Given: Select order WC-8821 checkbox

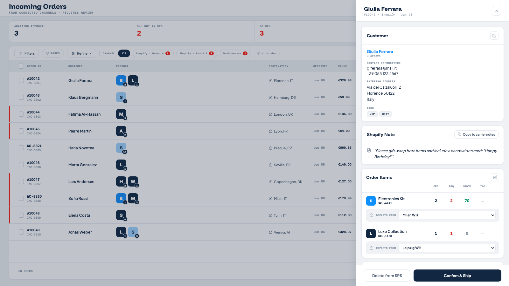Looking at the screenshot, I should coord(21,148).
